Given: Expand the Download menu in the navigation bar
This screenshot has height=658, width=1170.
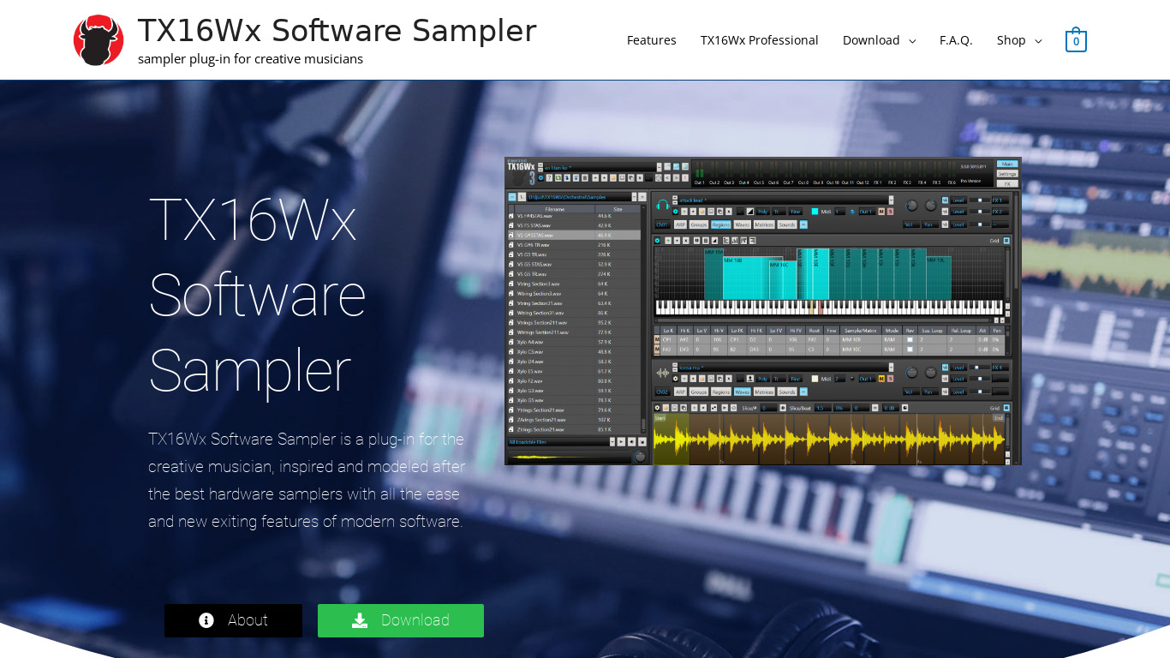Looking at the screenshot, I should click(x=879, y=40).
